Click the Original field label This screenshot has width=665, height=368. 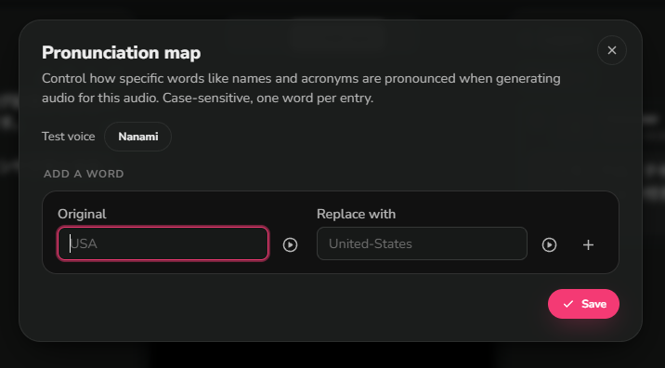(x=82, y=214)
